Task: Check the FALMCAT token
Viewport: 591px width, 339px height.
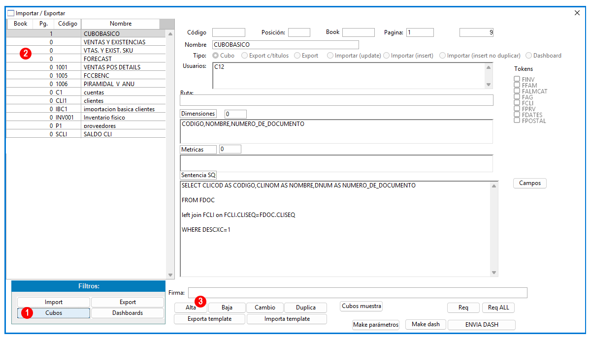Action: pos(517,91)
